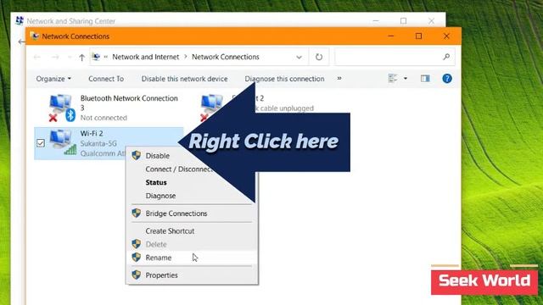Viewport: 543px width, 305px height.
Task: Maximize the Network Connections window
Action: pos(418,36)
